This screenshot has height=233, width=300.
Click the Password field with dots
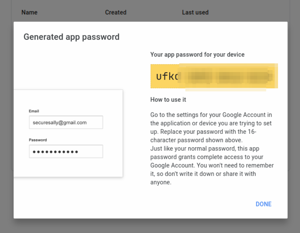tap(66, 152)
